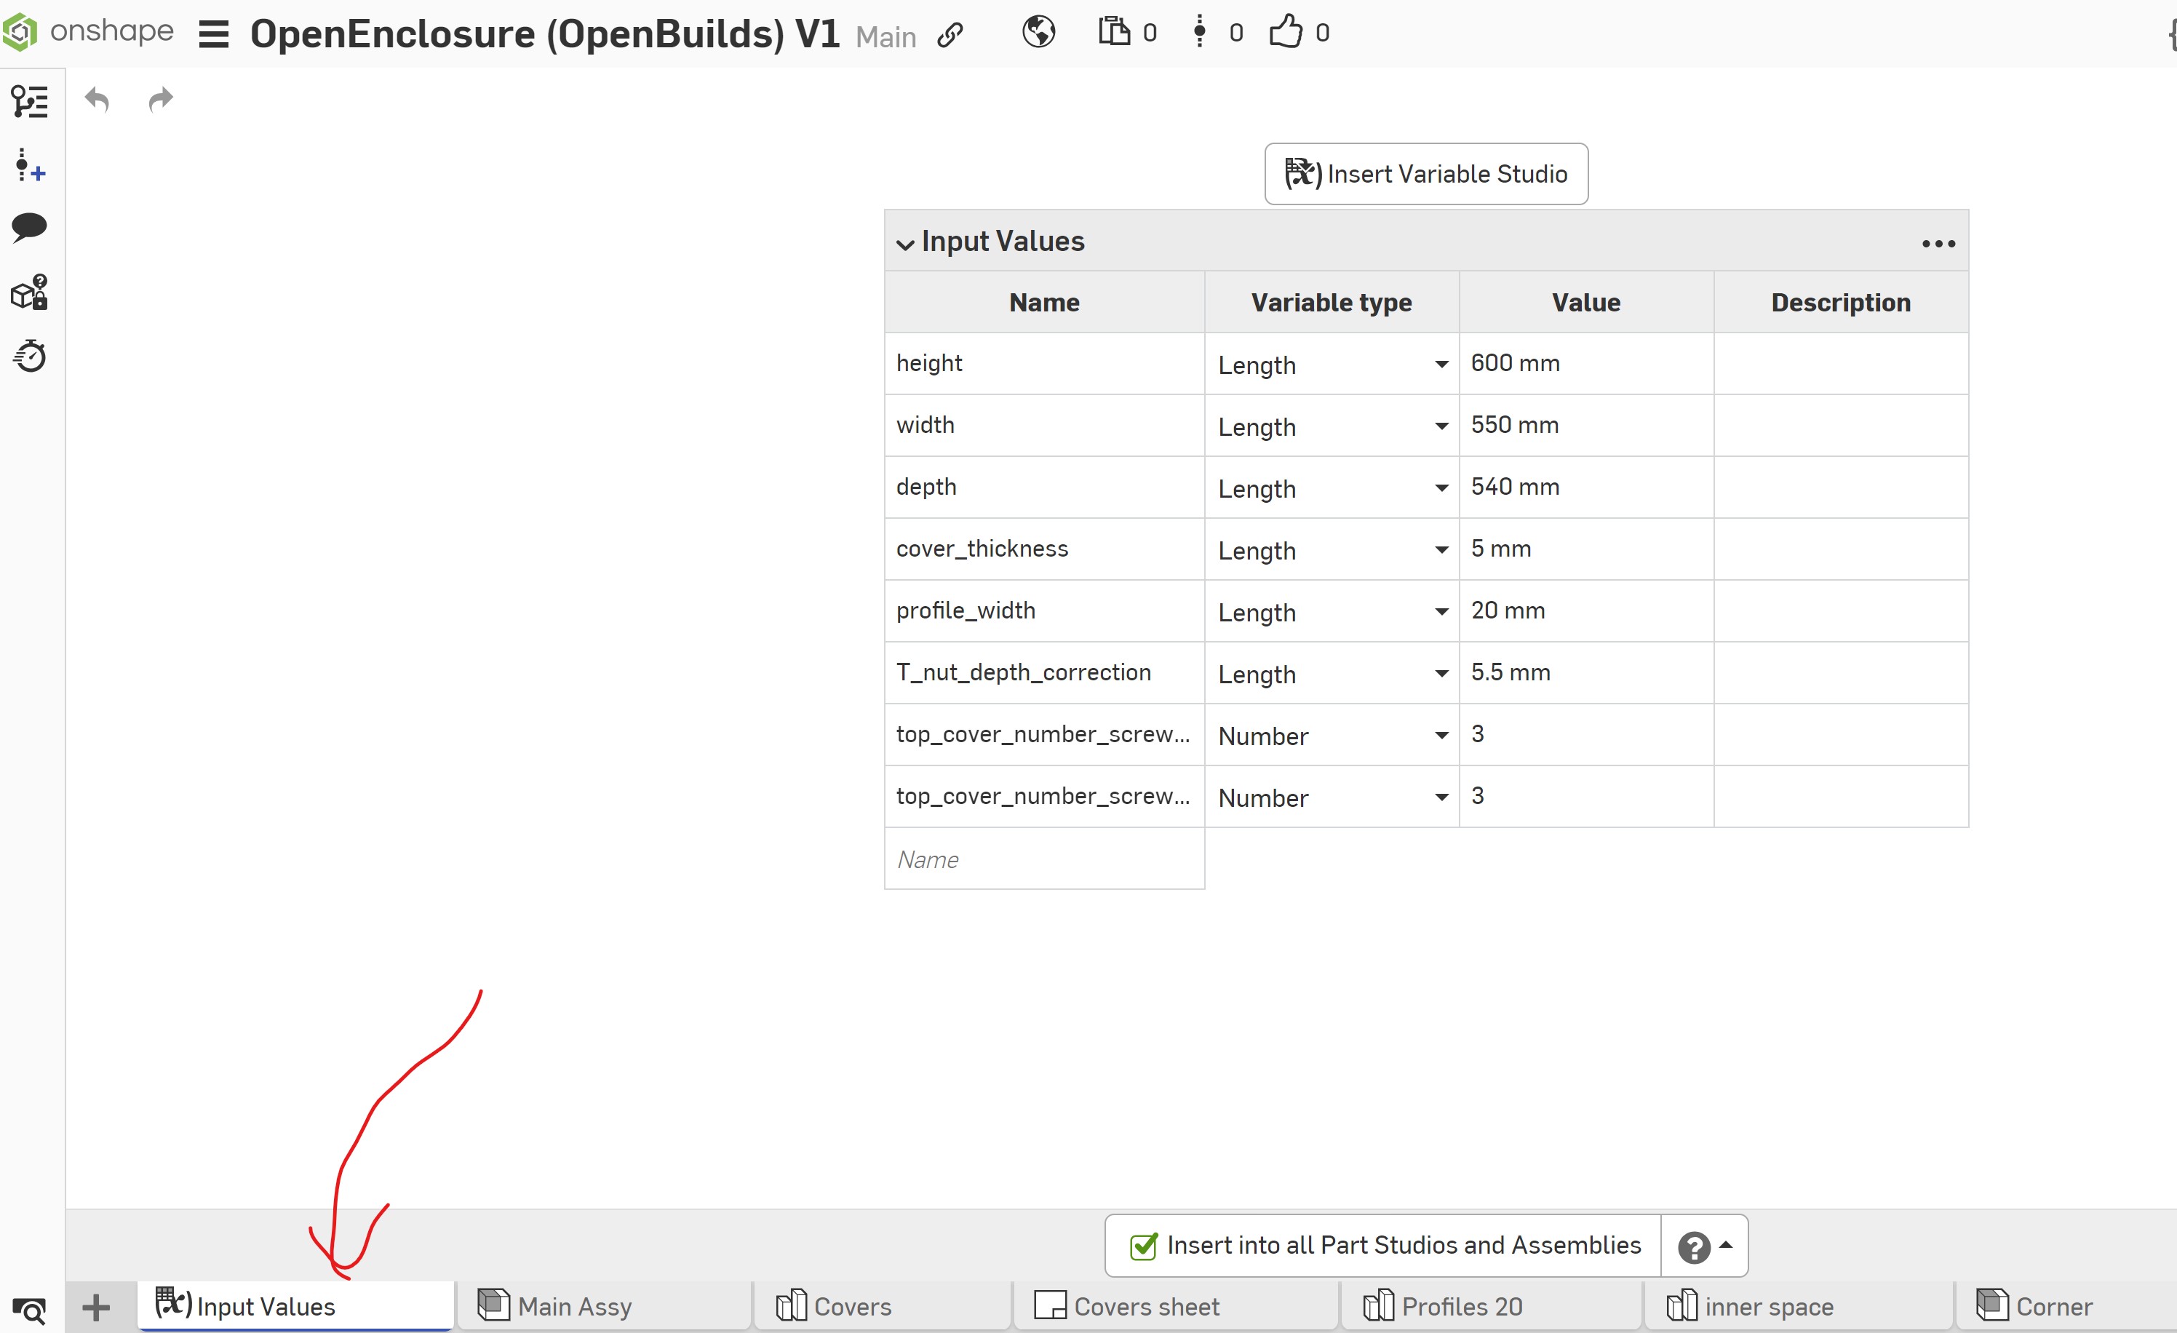This screenshot has height=1333, width=2177.
Task: Toggle Insert into all Part Studios checkbox
Action: click(1144, 1246)
